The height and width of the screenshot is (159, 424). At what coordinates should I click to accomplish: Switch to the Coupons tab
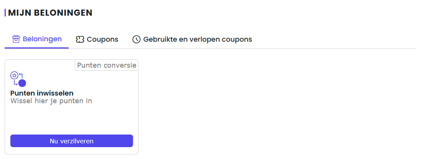coord(97,40)
